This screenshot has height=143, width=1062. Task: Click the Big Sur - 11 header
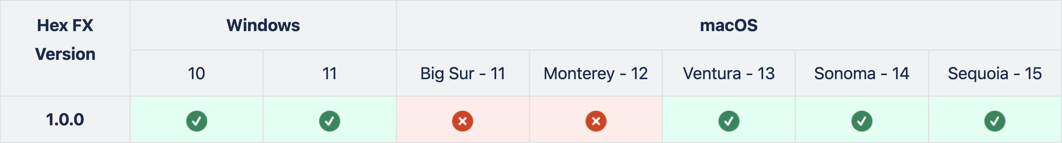pos(462,73)
